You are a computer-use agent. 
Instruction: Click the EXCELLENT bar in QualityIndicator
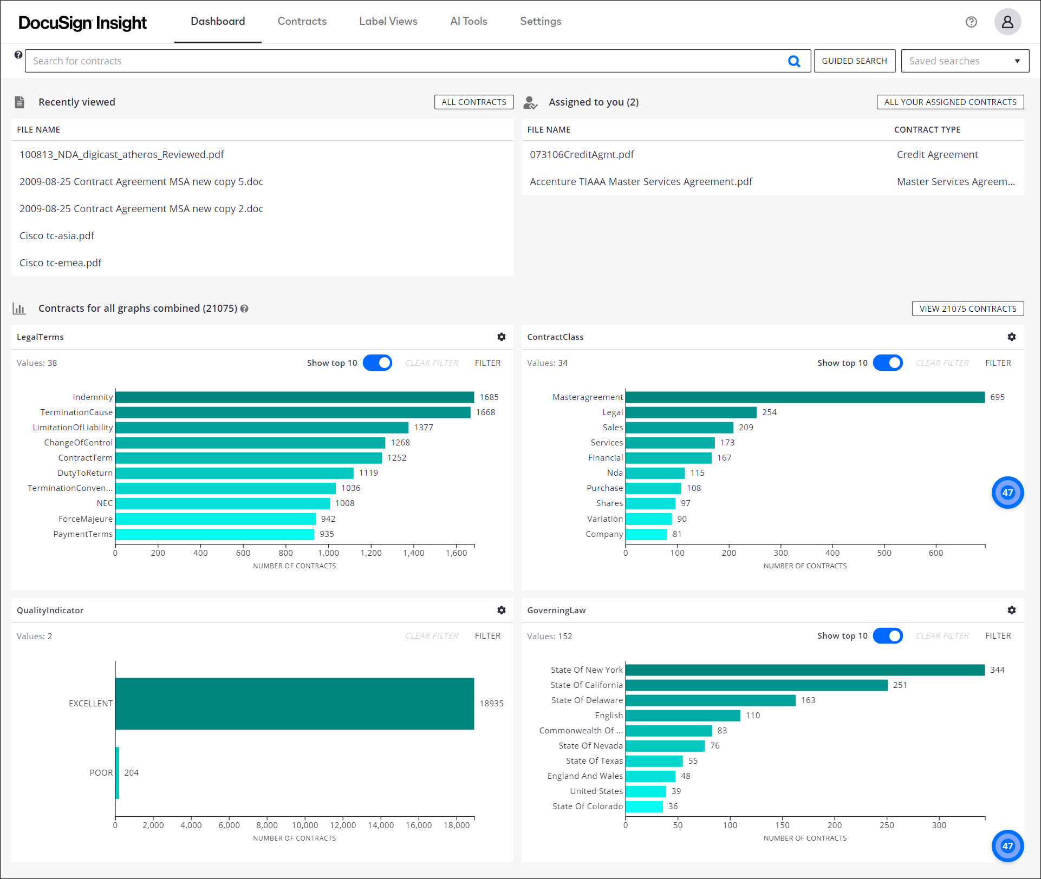(295, 704)
